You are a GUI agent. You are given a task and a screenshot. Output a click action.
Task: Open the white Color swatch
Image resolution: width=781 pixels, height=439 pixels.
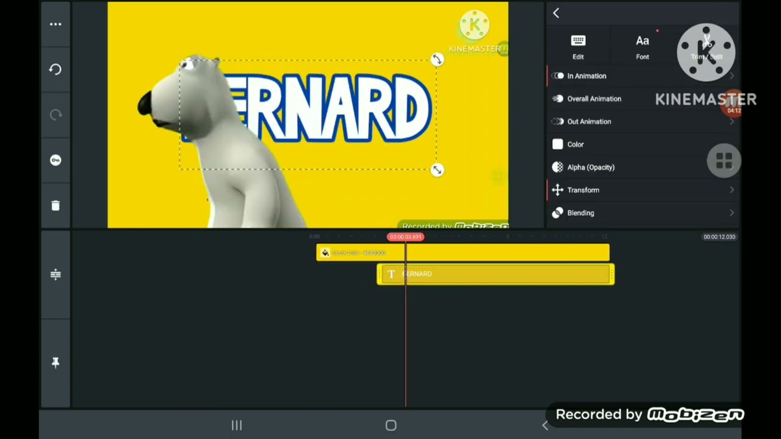(558, 145)
